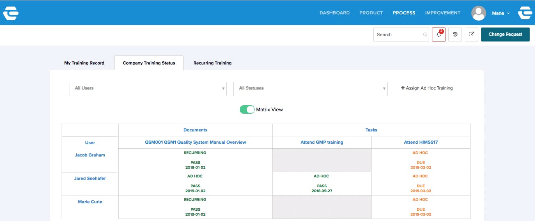
Task: Expand the Marie user menu
Action: pyautogui.click(x=501, y=13)
